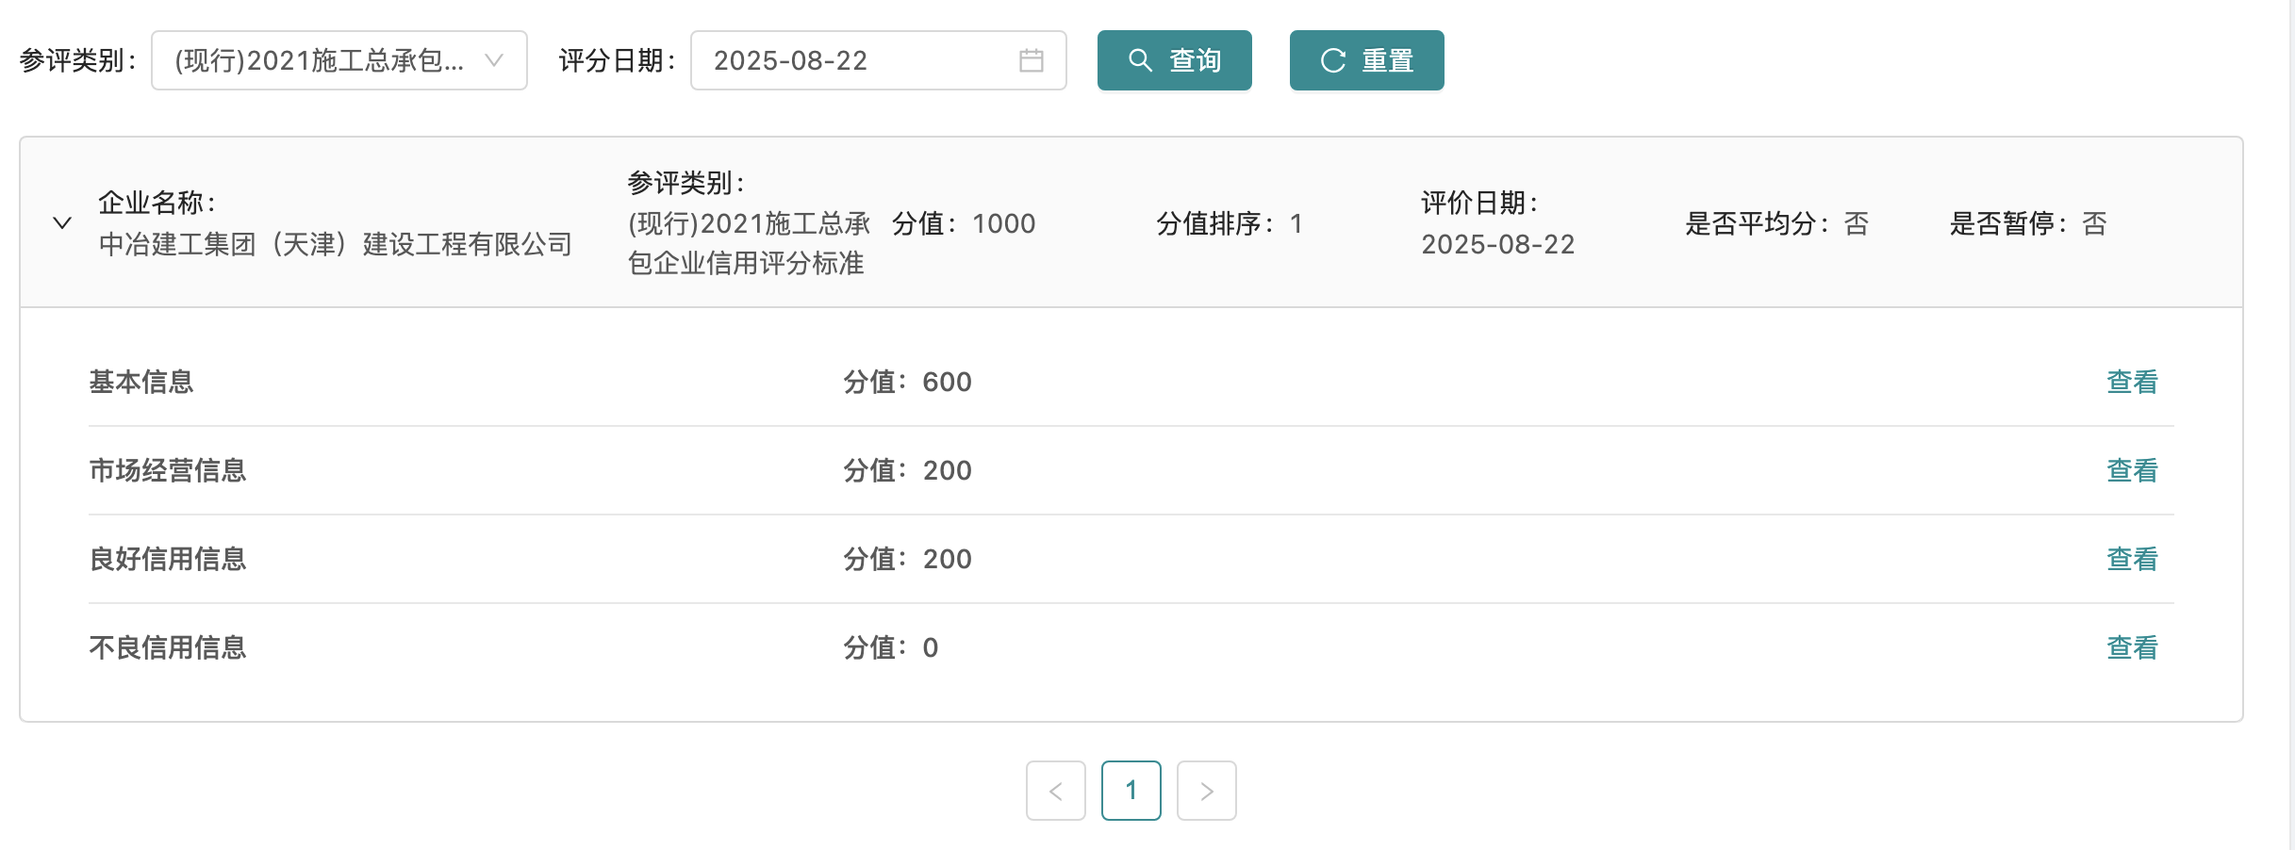The width and height of the screenshot is (2295, 850).
Task: Collapse the 中冶建工集团 company row chevron
Action: coord(62,223)
